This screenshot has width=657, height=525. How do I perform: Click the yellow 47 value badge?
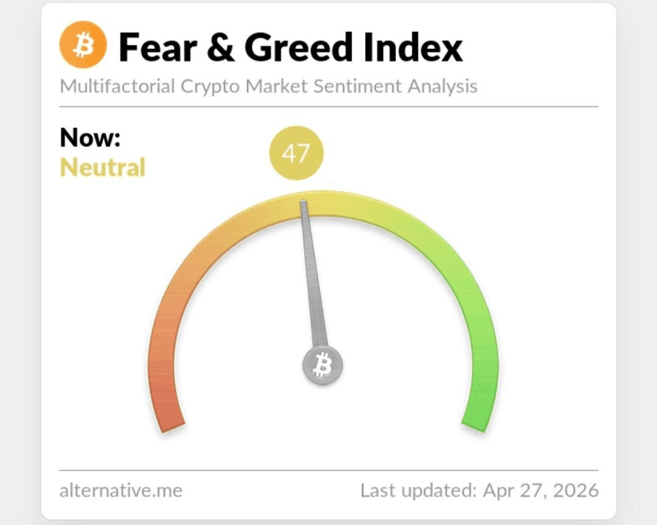[296, 153]
